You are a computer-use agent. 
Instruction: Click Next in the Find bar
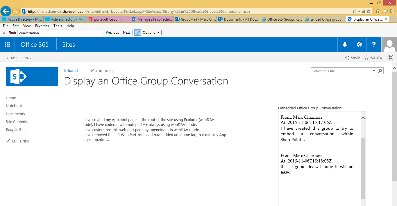pyautogui.click(x=126, y=32)
